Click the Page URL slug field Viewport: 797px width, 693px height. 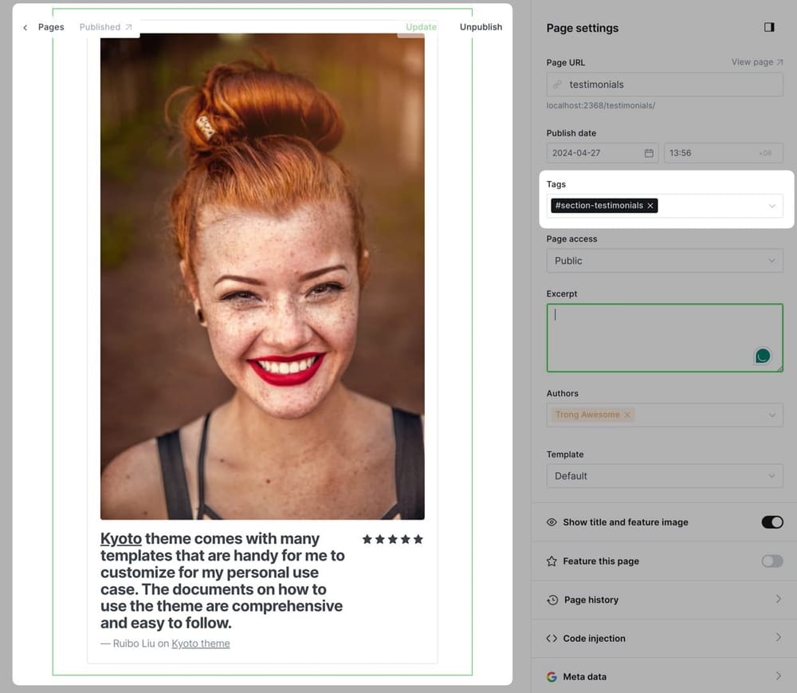[x=669, y=85]
